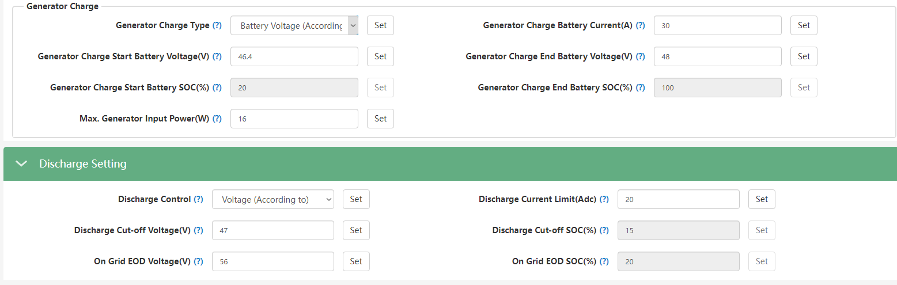Image resolution: width=897 pixels, height=285 pixels.
Task: Show help for Generator Charge Start Battery Voltage(V)
Action: point(217,56)
